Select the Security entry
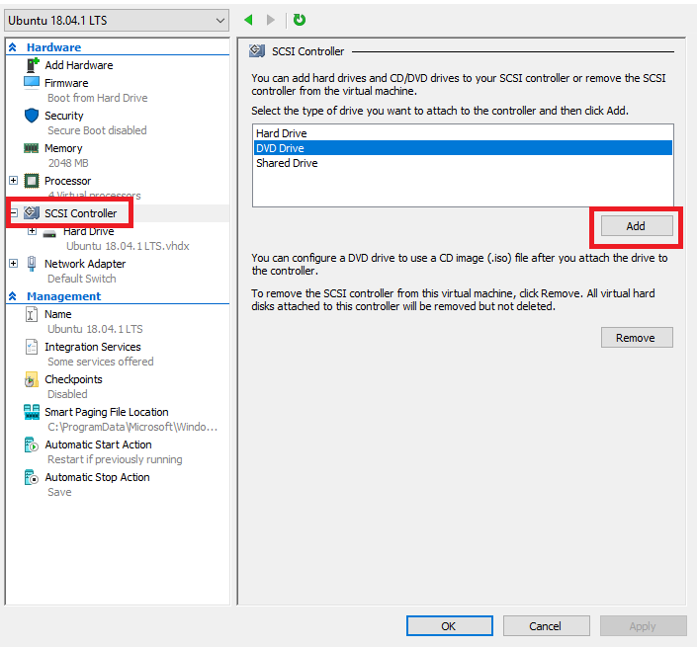697x647 pixels. 63,116
